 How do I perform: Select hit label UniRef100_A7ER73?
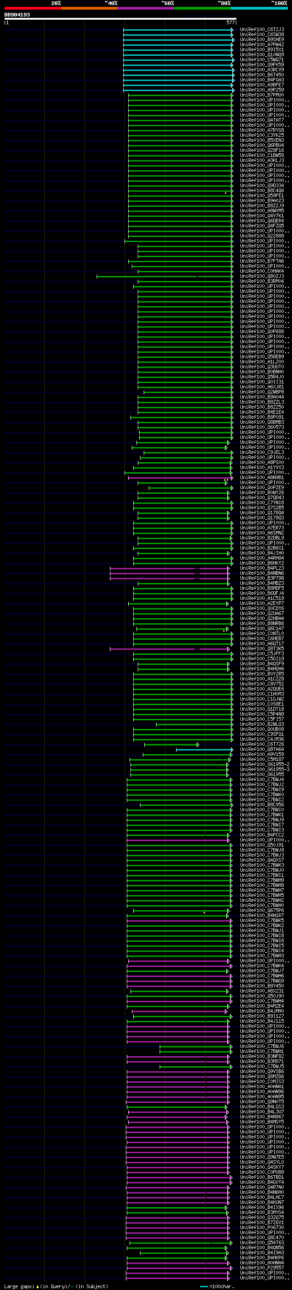pyautogui.click(x=262, y=528)
